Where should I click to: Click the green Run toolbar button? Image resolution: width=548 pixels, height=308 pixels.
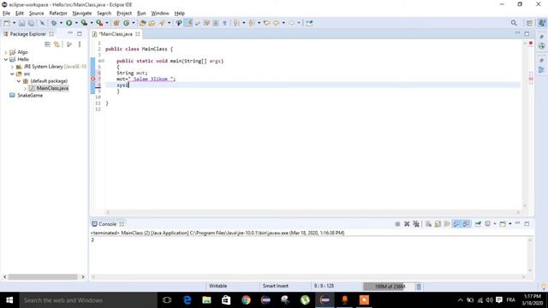68,23
